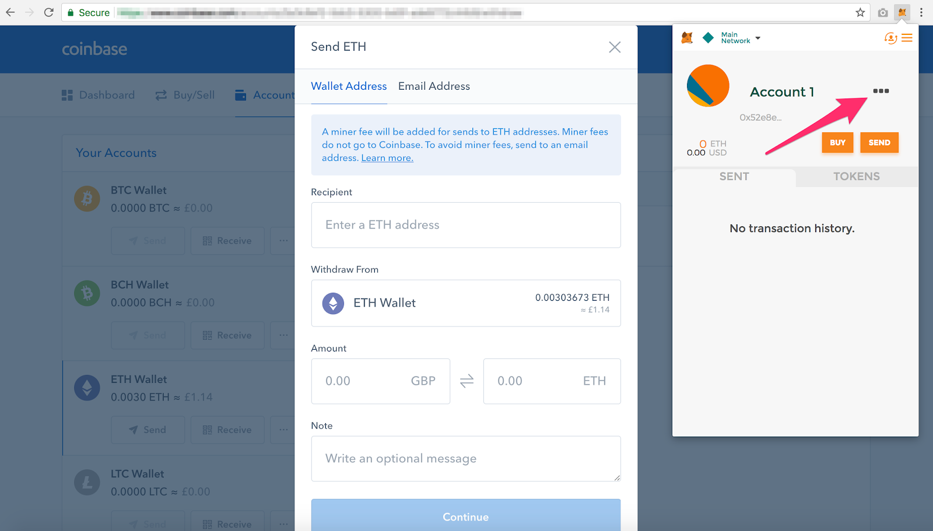
Task: Click the 'Your Accounts' heading
Action: coord(116,153)
